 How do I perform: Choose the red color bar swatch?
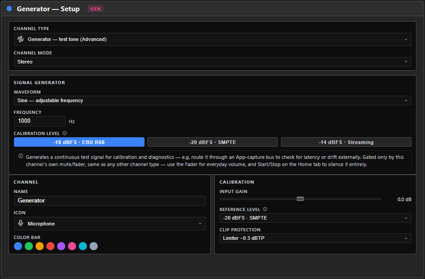click(50, 246)
